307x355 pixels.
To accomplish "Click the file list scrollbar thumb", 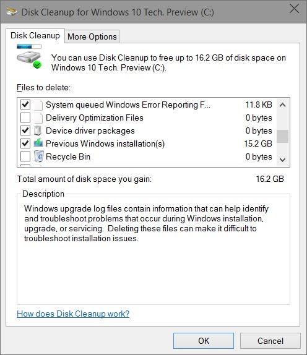I will tap(282, 136).
